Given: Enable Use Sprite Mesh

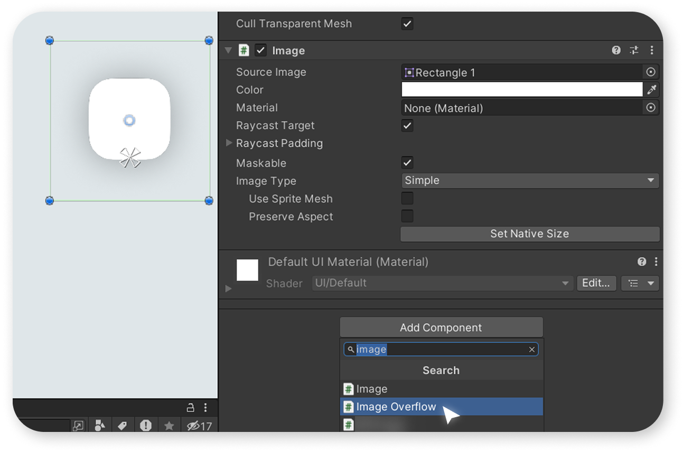Looking at the screenshot, I should coord(407,199).
